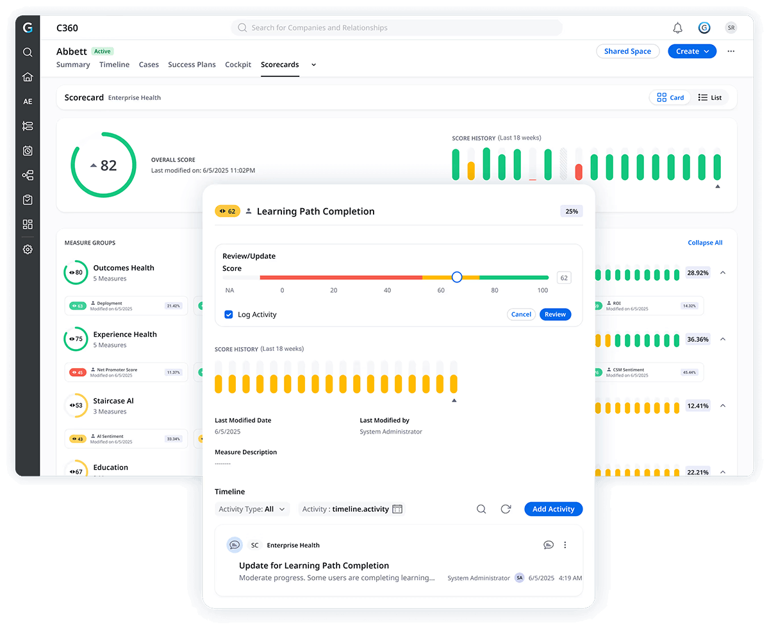The height and width of the screenshot is (634, 769).
Task: Open the Summary tab
Action: click(73, 65)
